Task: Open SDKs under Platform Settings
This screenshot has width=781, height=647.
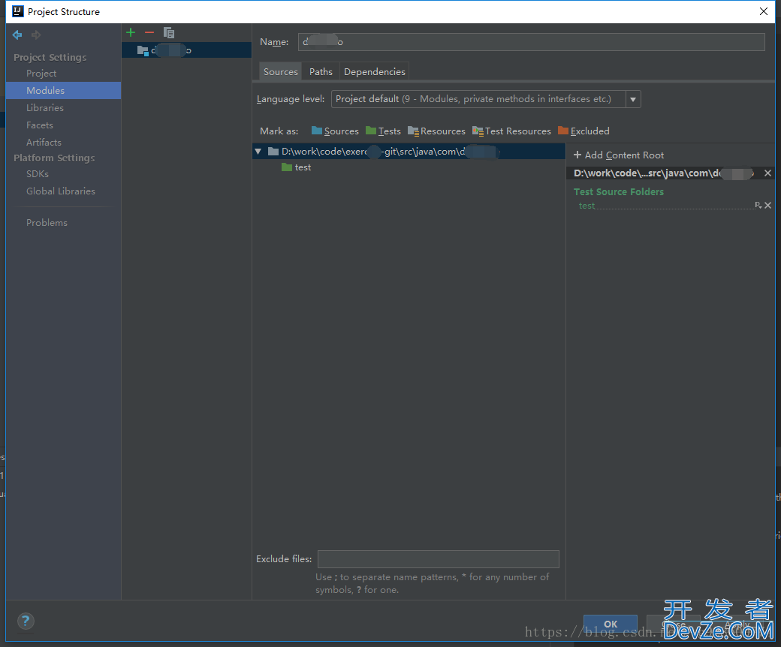Action: (38, 174)
